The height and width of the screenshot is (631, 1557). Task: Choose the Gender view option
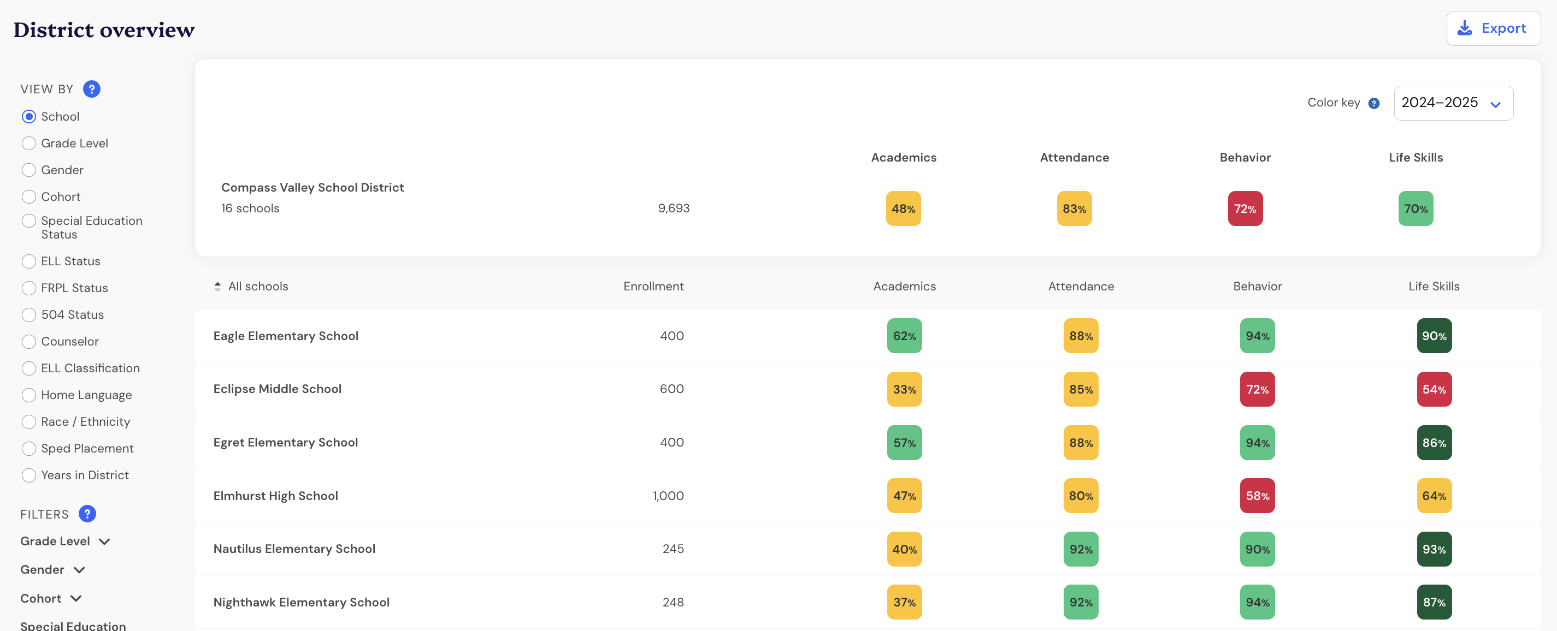pyautogui.click(x=28, y=170)
